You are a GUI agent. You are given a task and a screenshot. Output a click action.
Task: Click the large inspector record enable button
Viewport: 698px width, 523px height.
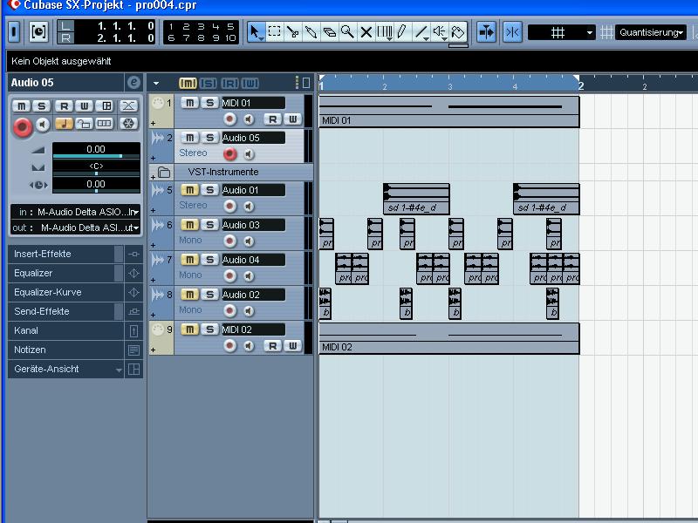click(x=23, y=126)
